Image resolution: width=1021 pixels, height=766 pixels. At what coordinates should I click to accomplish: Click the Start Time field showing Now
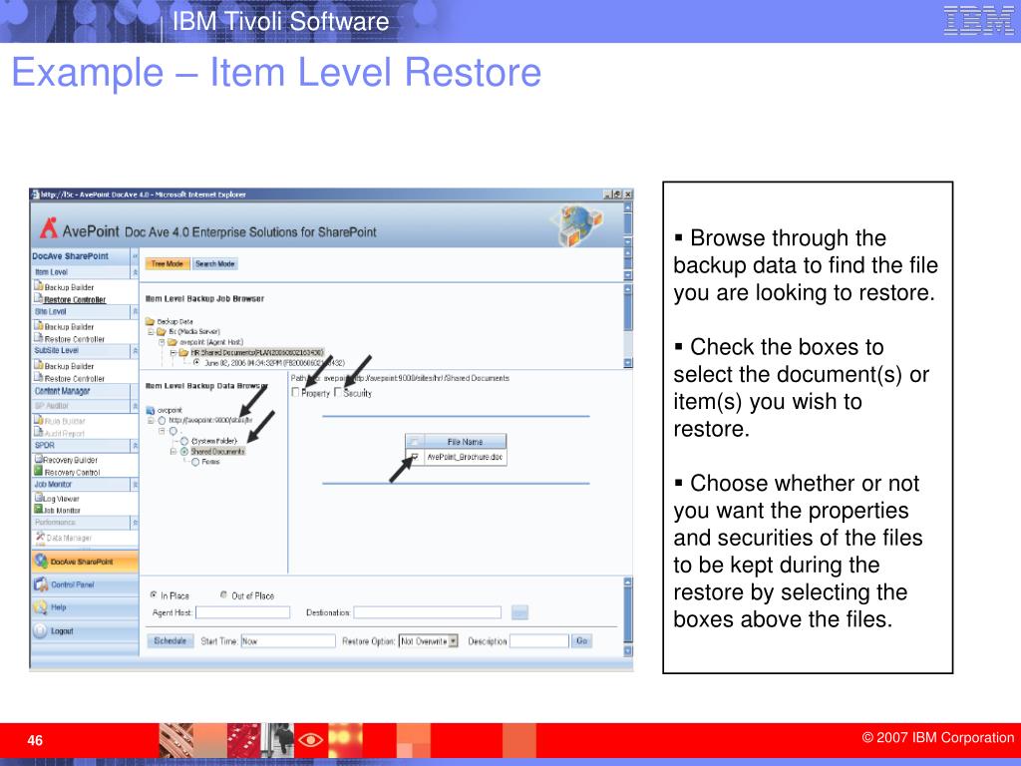click(288, 641)
